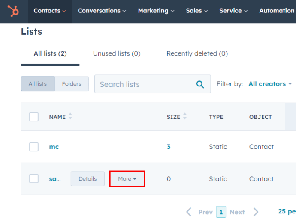Sort lists by the NAME column arrows

coord(70,116)
